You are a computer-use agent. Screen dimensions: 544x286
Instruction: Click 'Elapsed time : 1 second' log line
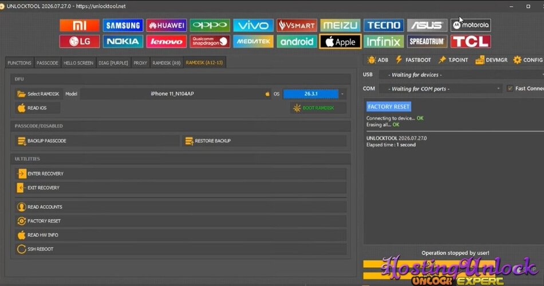click(x=391, y=145)
